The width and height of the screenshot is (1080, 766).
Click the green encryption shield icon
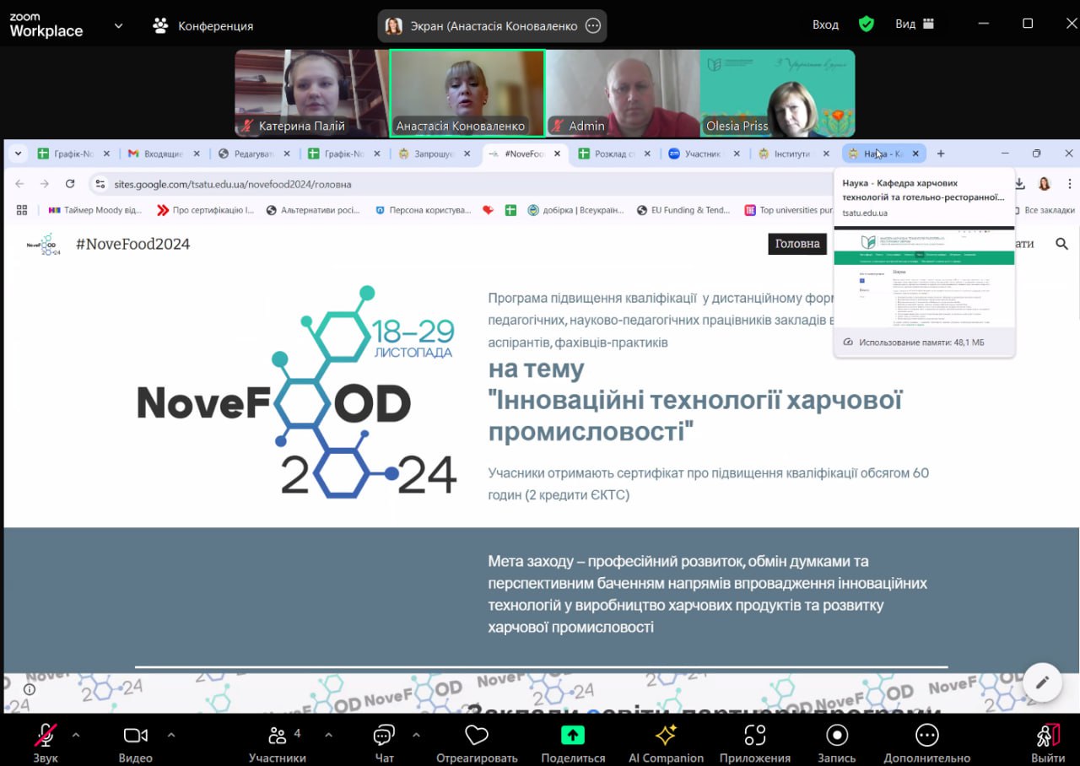(867, 24)
